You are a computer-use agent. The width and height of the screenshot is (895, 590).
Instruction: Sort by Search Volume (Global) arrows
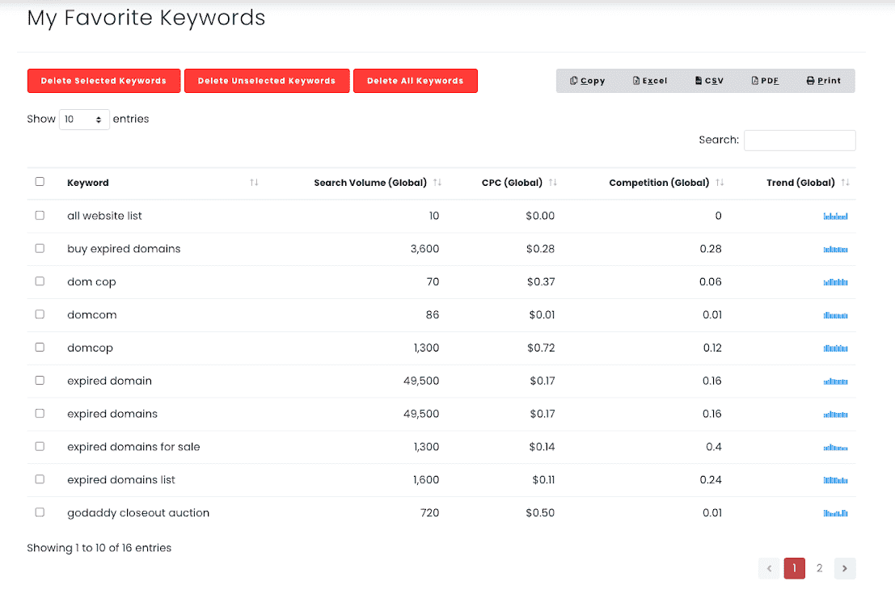click(x=437, y=183)
